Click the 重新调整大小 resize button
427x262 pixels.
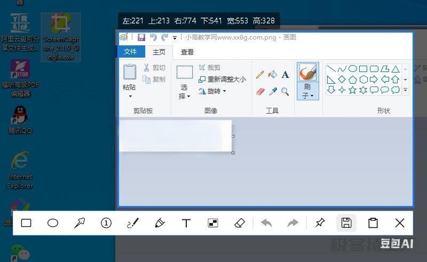pos(222,80)
